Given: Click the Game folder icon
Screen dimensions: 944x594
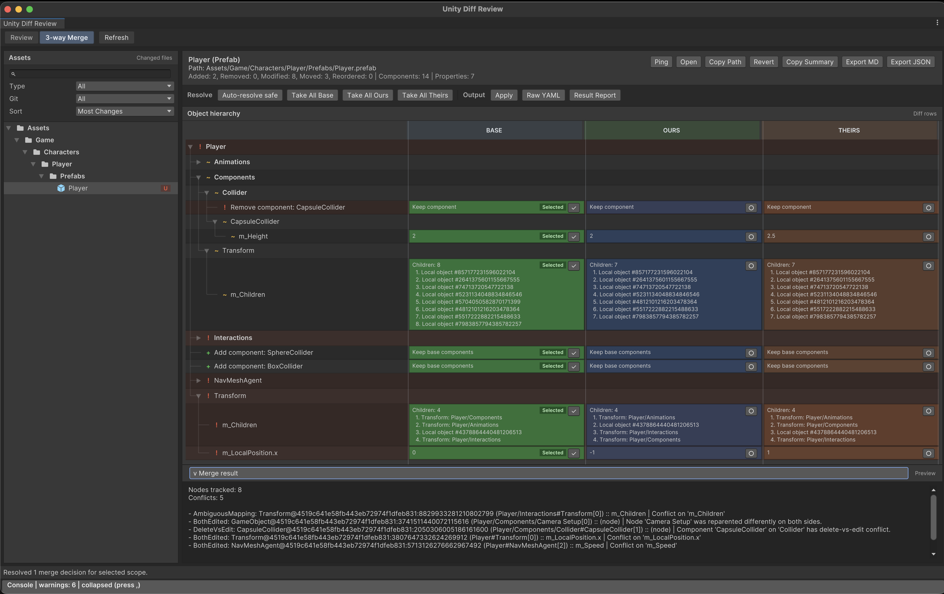Looking at the screenshot, I should 29,140.
